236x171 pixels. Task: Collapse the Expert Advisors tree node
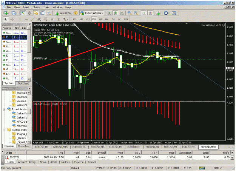[x=4, y=109]
